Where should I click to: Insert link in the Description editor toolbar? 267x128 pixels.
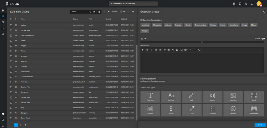tap(165, 50)
